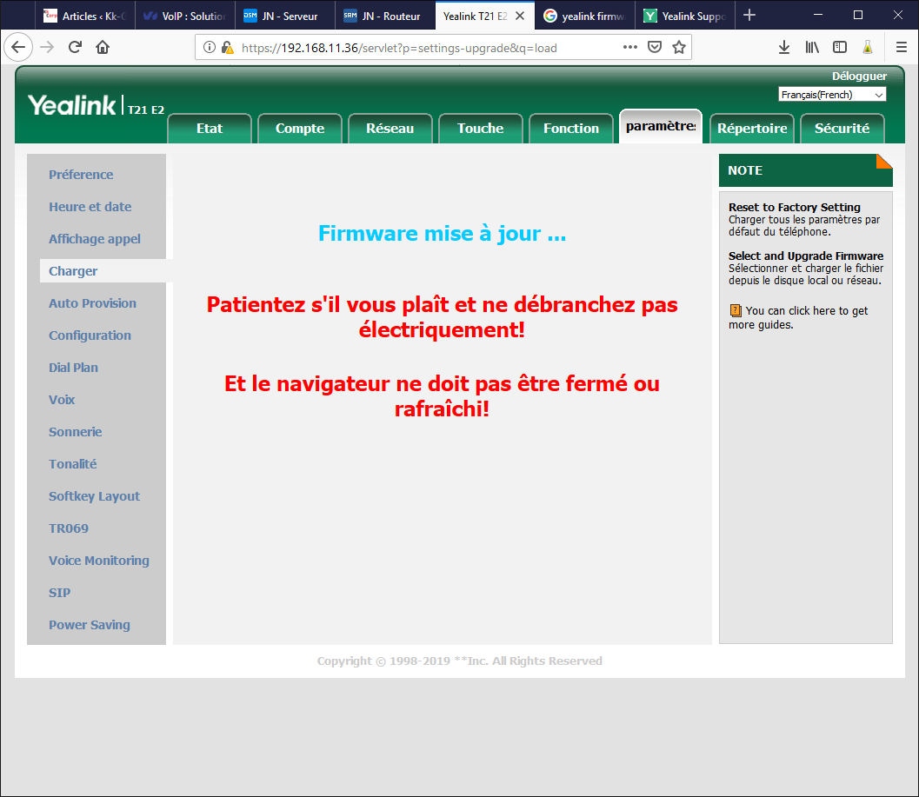Go to the browser home page
The image size is (919, 797).
(103, 48)
